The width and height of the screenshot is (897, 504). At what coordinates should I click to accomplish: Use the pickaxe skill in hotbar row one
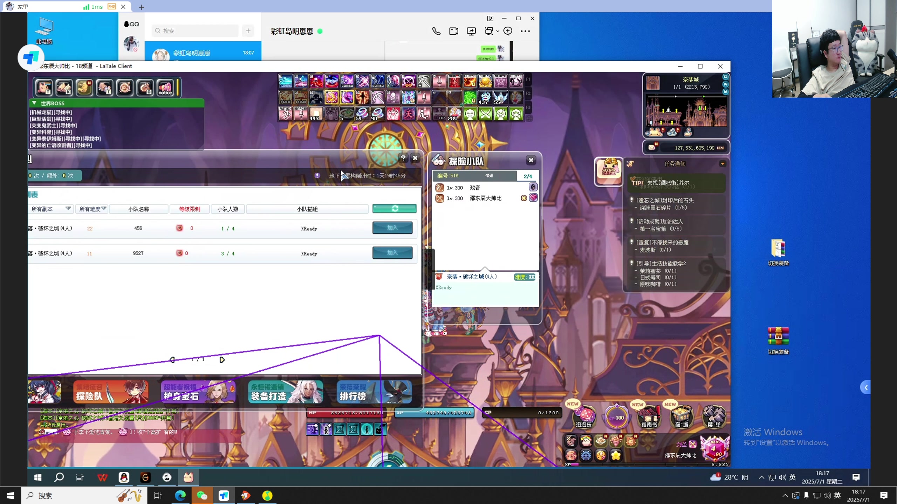pyautogui.click(x=424, y=81)
